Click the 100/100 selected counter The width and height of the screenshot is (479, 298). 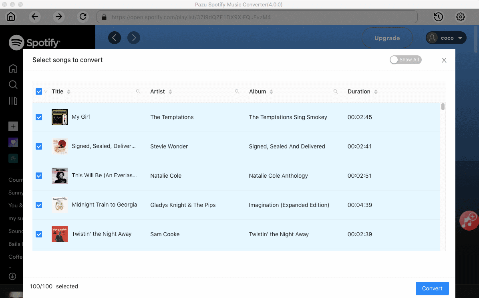coord(54,286)
